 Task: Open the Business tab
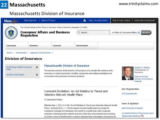[40, 46]
